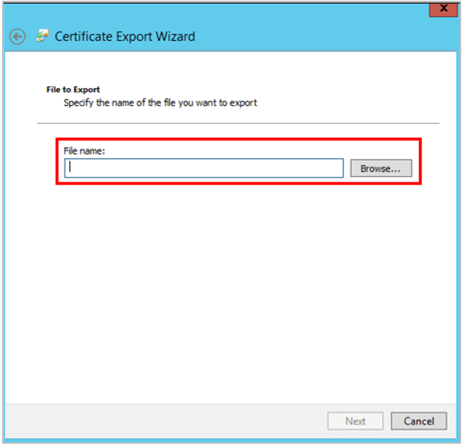Click inside the File name text box
Image resolution: width=464 pixels, height=448 pixels.
[x=204, y=168]
